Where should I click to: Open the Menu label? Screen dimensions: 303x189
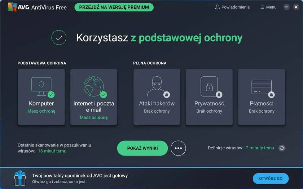coord(271,7)
